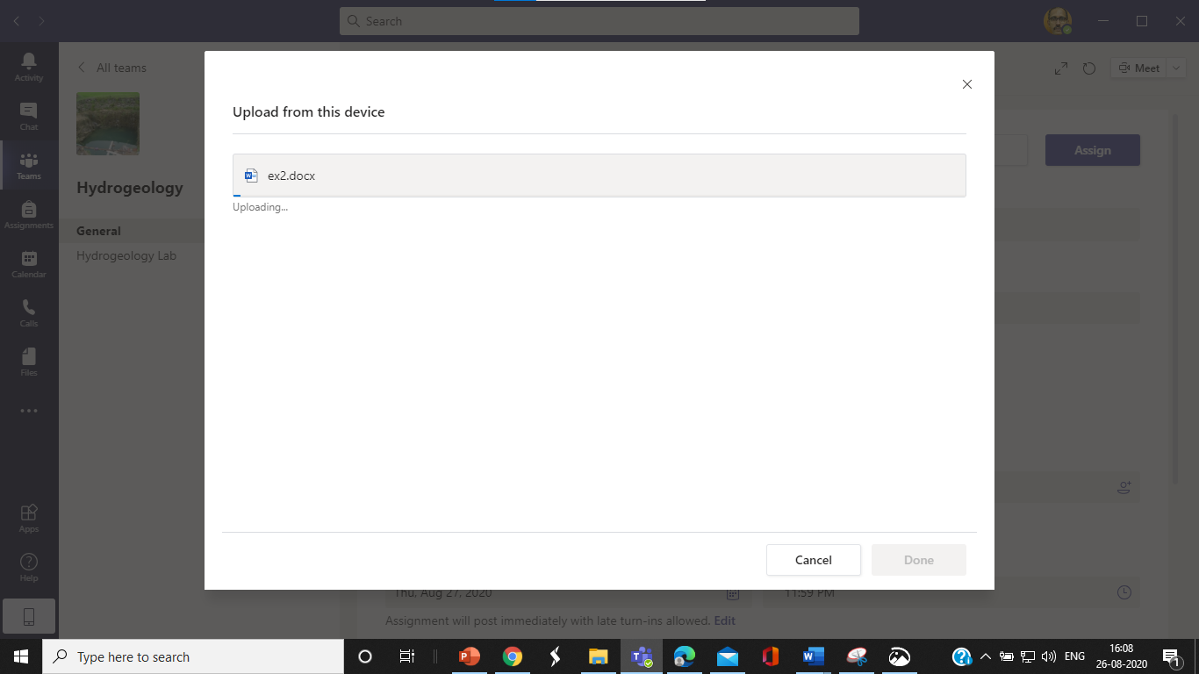Open Microsoft Edge from the taskbar
This screenshot has width=1199, height=674.
click(684, 656)
